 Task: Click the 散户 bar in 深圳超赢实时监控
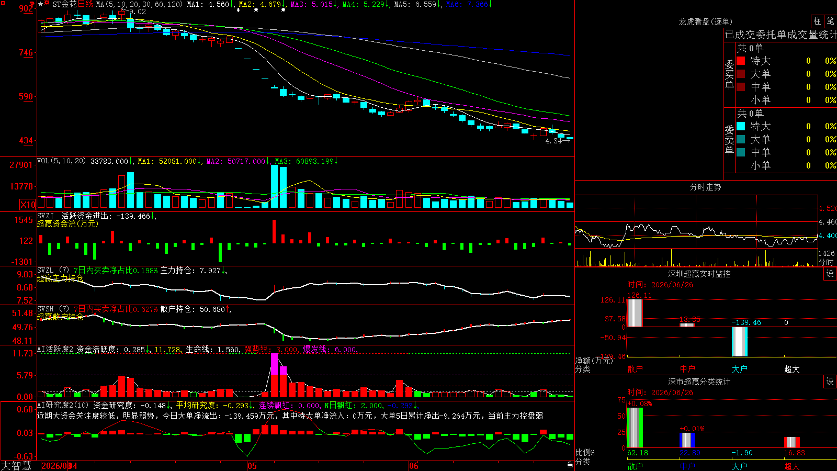(635, 313)
